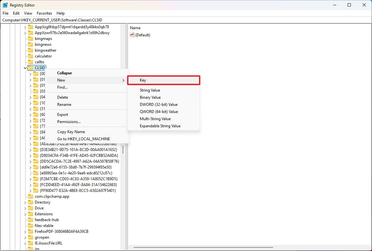Click the CLSID folder icon
This screenshot has height=251, width=372.
point(30,68)
